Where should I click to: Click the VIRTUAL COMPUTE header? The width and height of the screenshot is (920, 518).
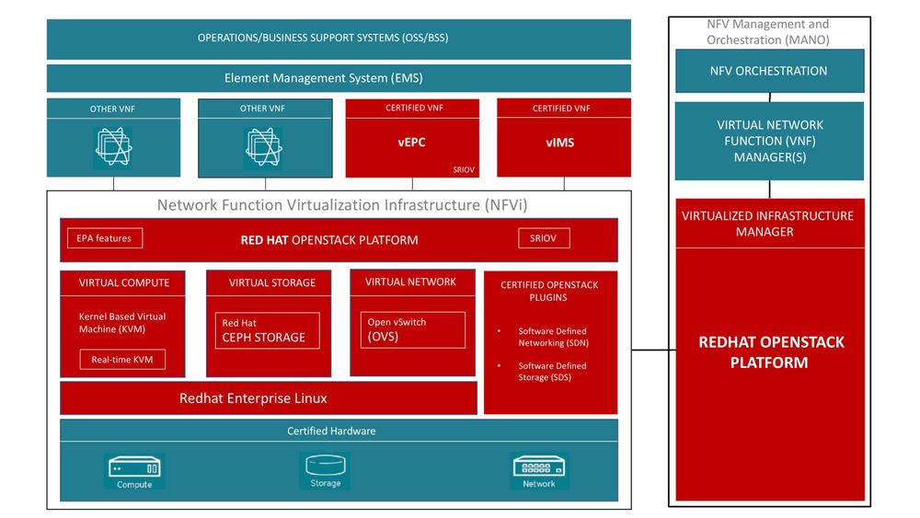(x=122, y=282)
